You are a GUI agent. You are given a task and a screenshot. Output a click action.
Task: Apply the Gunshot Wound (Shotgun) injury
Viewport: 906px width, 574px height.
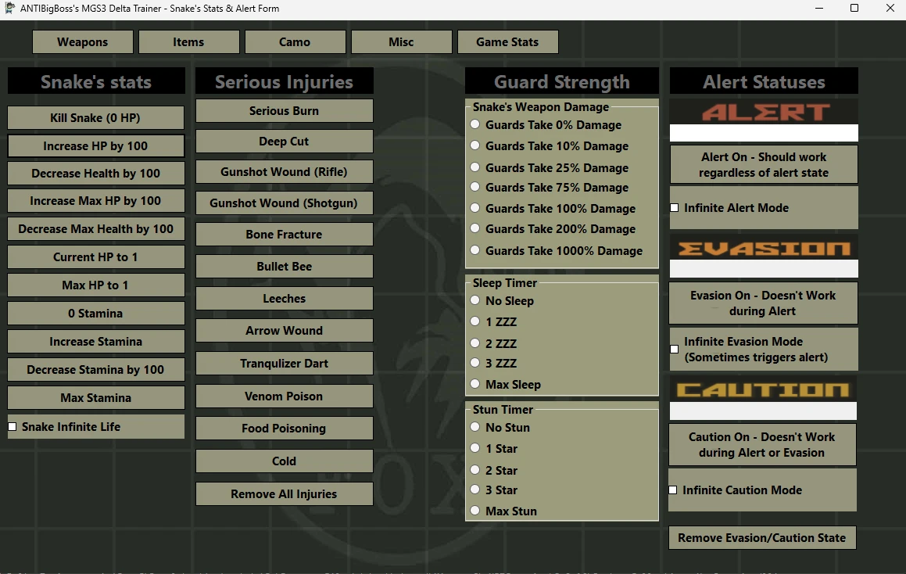(284, 203)
